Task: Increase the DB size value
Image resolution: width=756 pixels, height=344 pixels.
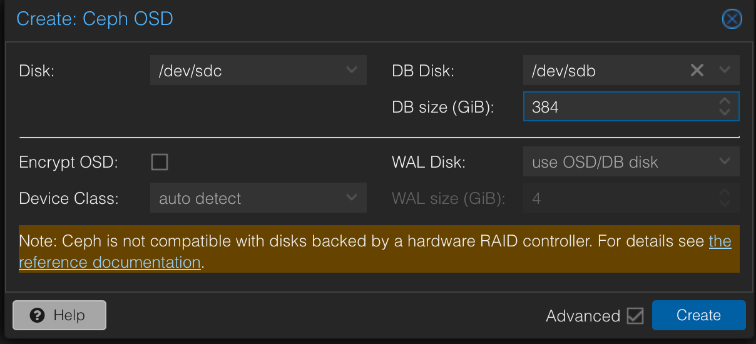Action: tap(725, 101)
